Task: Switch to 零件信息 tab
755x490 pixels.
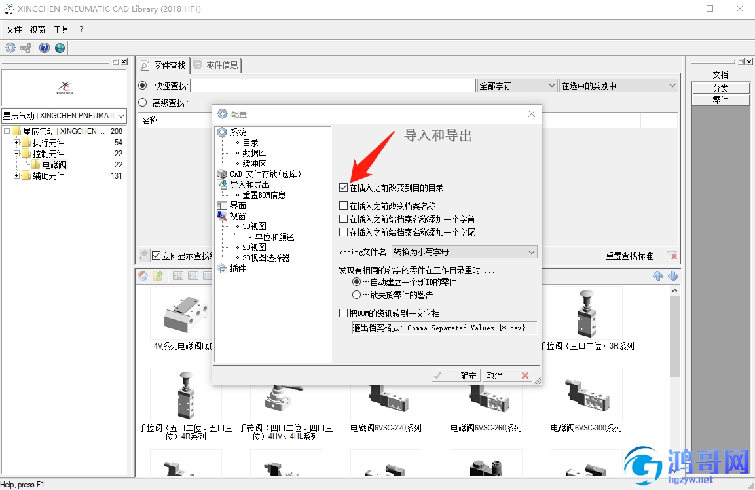Action: click(x=216, y=65)
